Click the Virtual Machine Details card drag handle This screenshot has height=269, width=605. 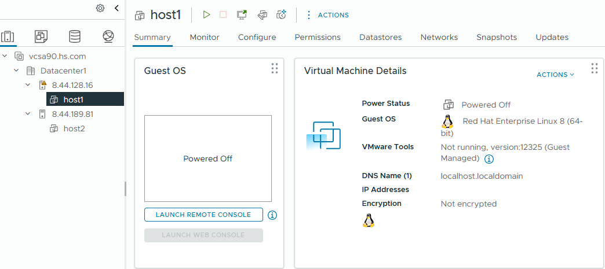coord(595,68)
